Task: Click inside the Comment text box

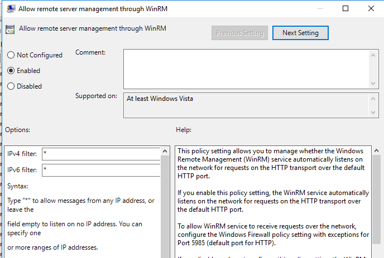Action: click(246, 68)
